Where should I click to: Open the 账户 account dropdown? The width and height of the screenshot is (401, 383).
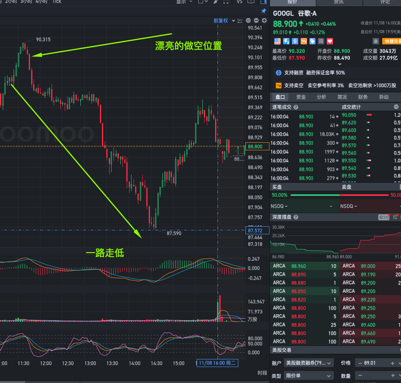pos(308,363)
